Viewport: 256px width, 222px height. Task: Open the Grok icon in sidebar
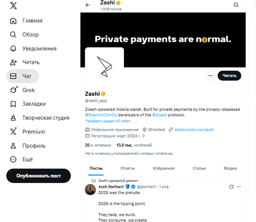[x=13, y=90]
